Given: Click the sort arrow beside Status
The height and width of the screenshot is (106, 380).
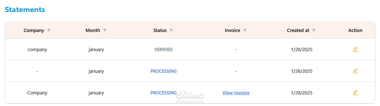Looking at the screenshot, I should tap(171, 30).
